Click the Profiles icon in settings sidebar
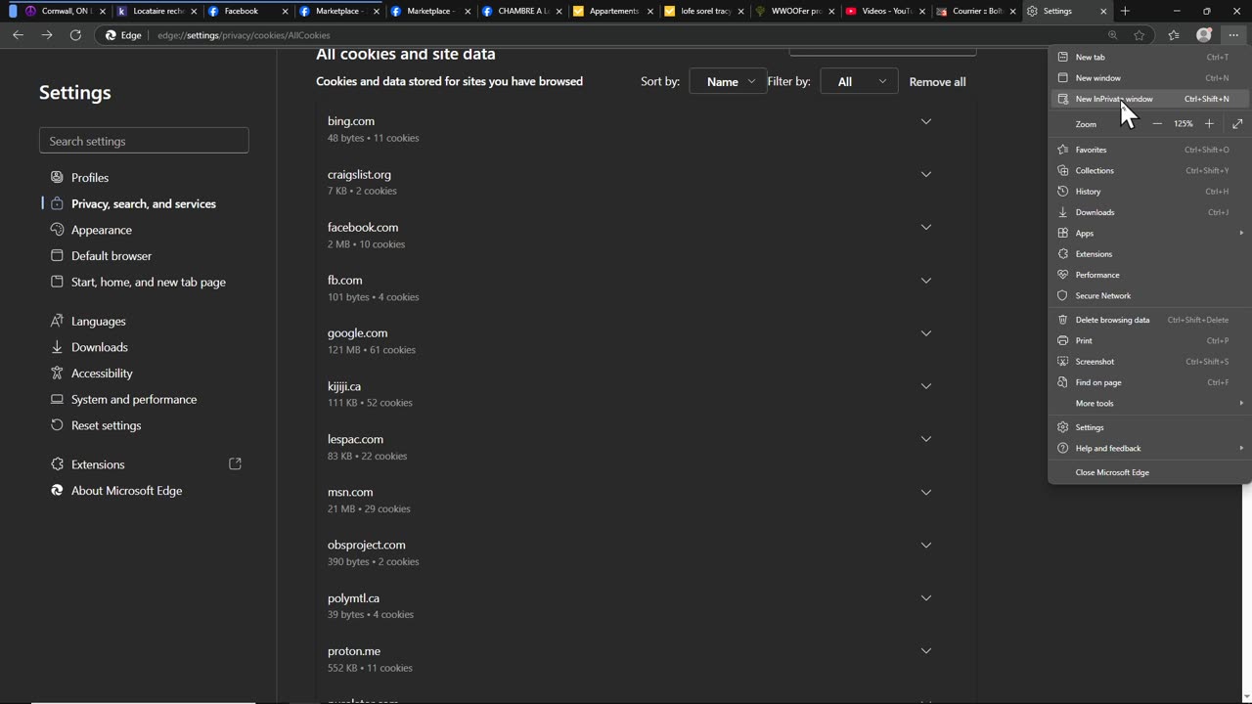 [57, 177]
